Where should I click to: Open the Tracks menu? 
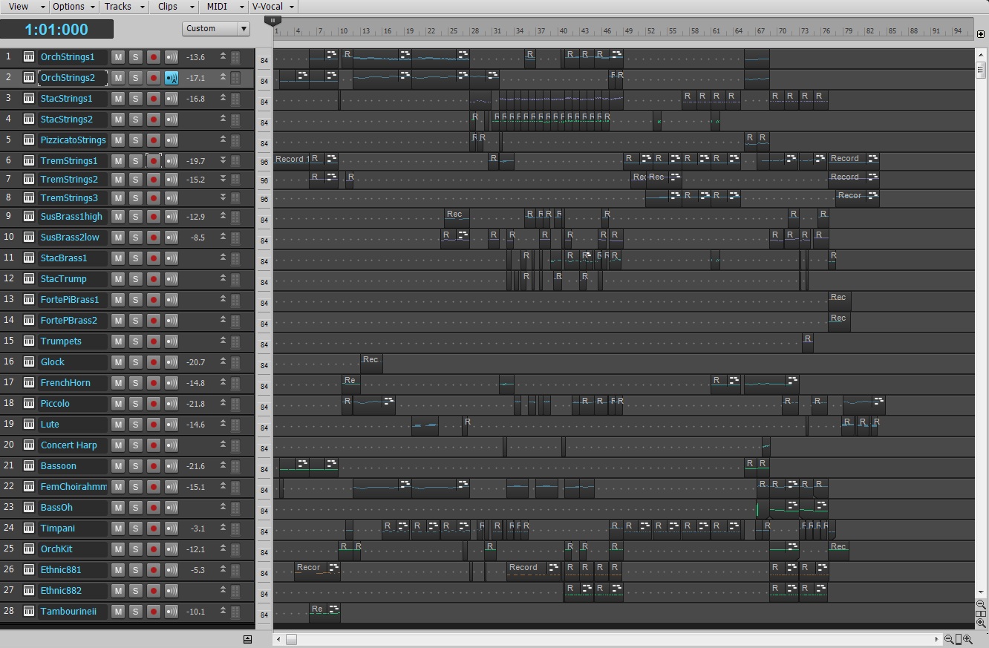(125, 7)
